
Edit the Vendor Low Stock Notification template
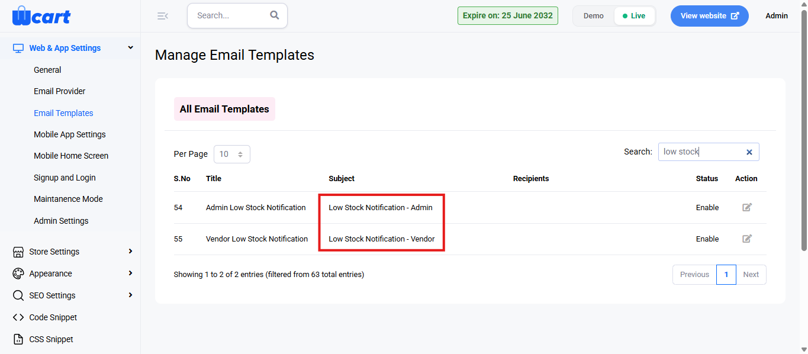pyautogui.click(x=747, y=239)
